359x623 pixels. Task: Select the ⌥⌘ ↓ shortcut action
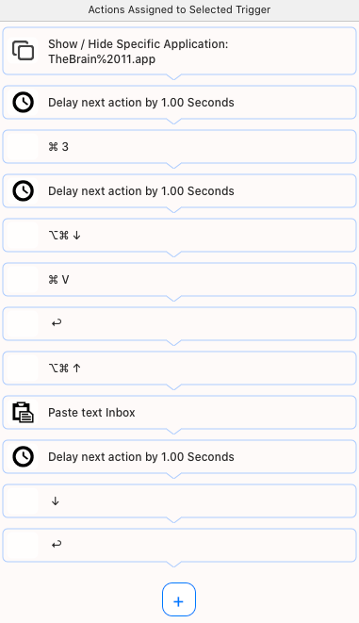(179, 236)
